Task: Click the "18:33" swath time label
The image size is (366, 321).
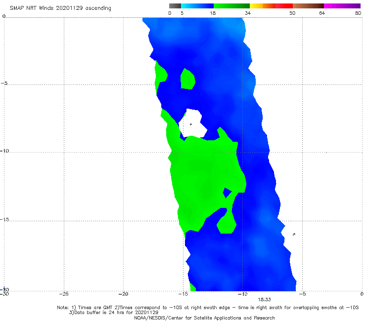Action: click(x=264, y=300)
